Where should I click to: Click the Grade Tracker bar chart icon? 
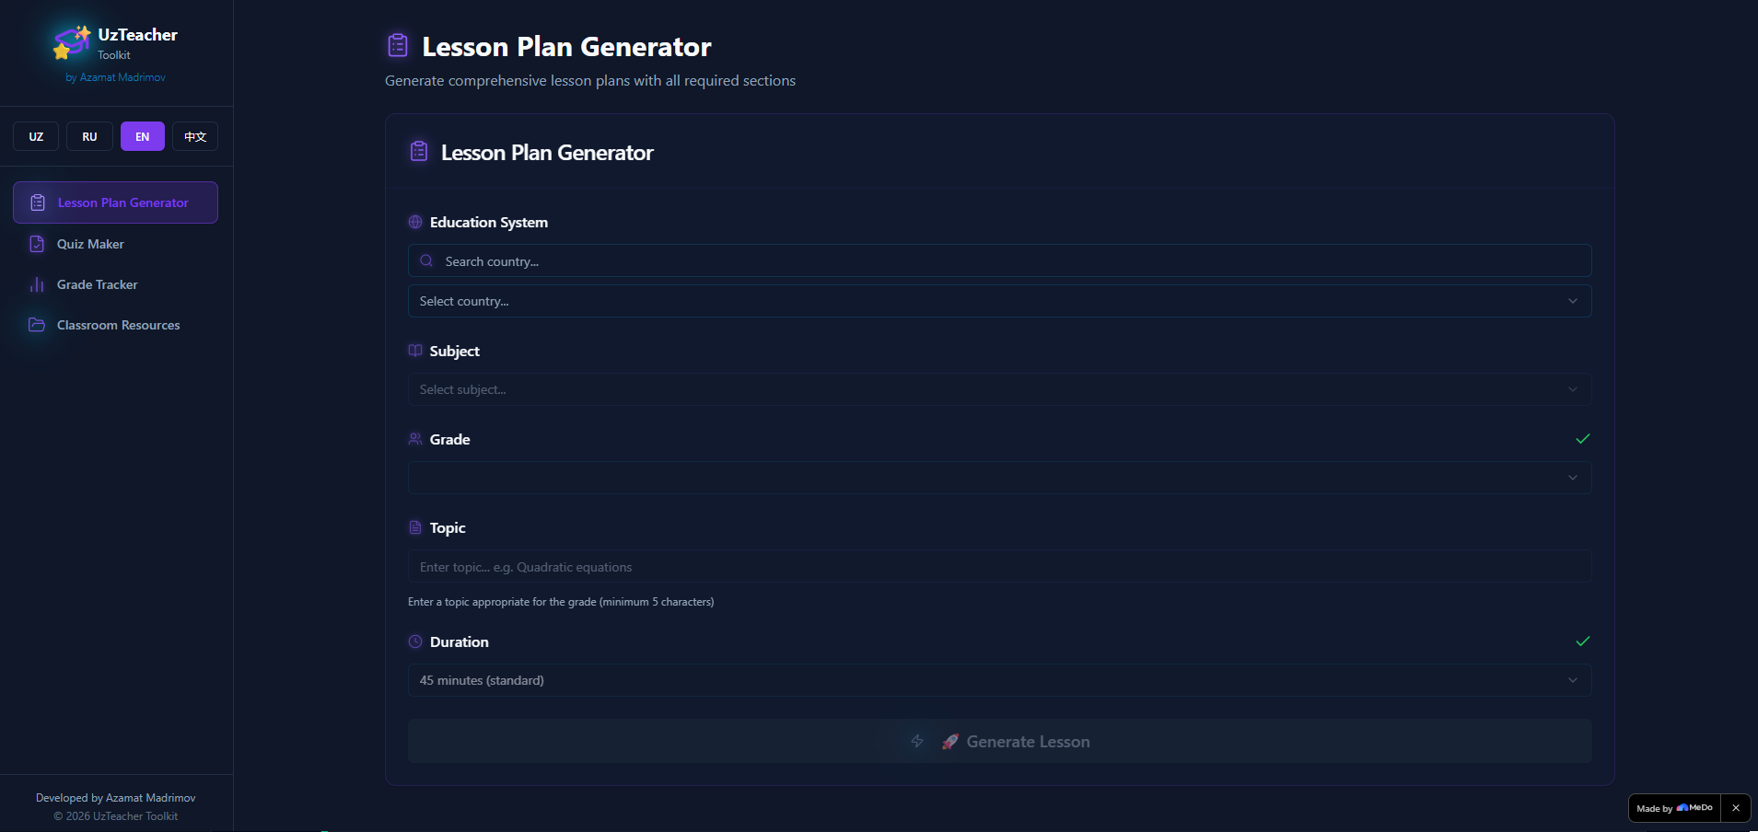click(37, 284)
